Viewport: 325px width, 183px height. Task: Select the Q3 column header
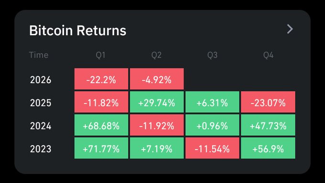coord(212,55)
